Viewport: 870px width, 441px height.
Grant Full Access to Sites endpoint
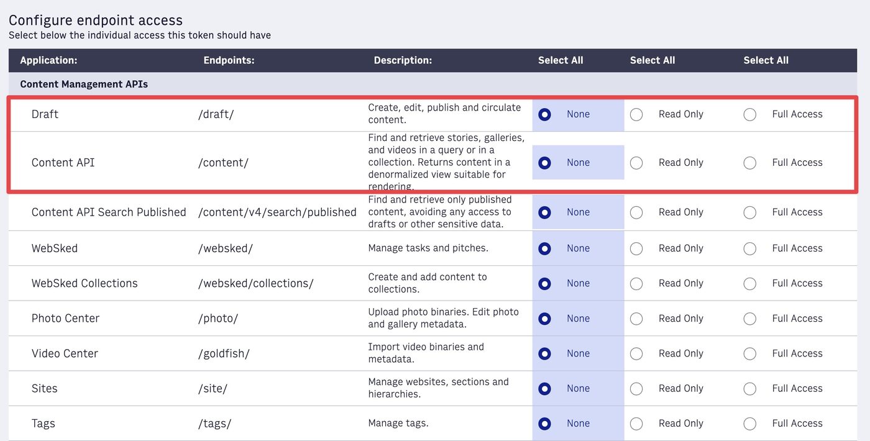click(x=750, y=389)
